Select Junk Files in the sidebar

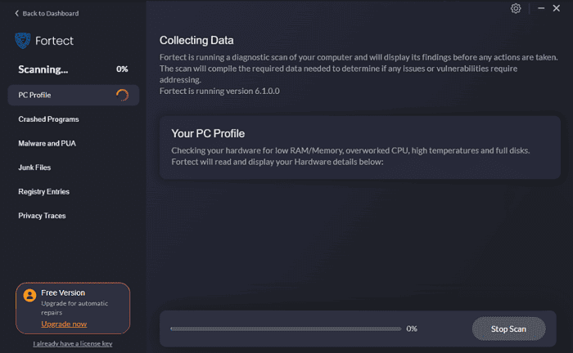(x=34, y=168)
